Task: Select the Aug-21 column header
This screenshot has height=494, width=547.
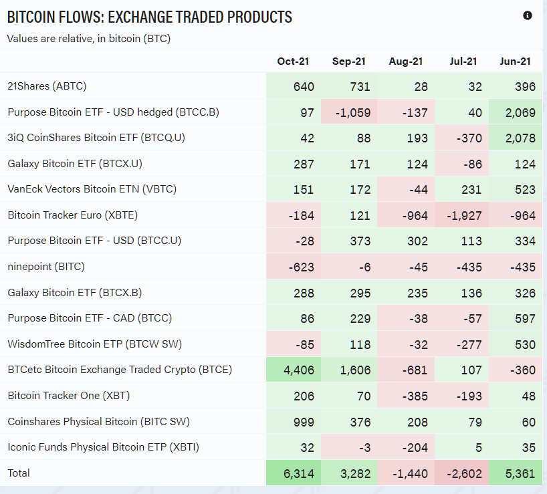Action: (406, 61)
